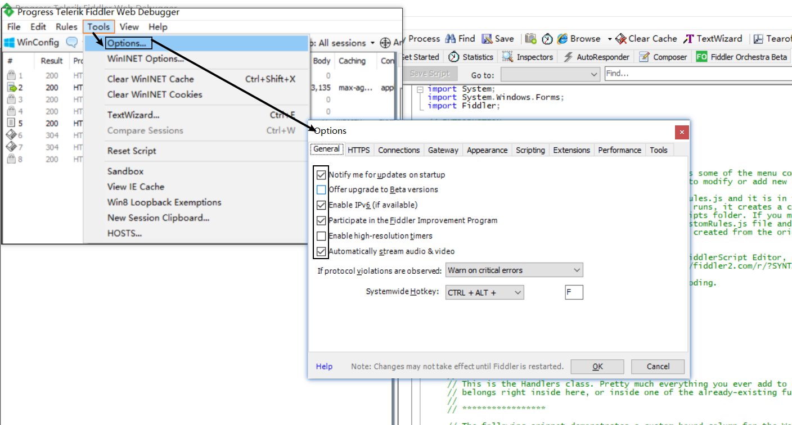This screenshot has height=425, width=792.
Task: Open the Go to combo box
Action: [551, 74]
